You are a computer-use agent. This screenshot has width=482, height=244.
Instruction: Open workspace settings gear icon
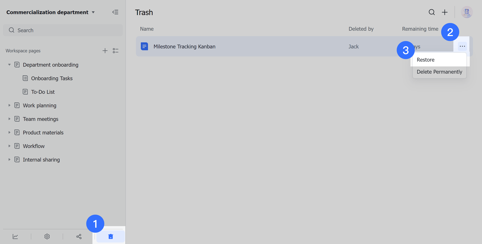47,236
